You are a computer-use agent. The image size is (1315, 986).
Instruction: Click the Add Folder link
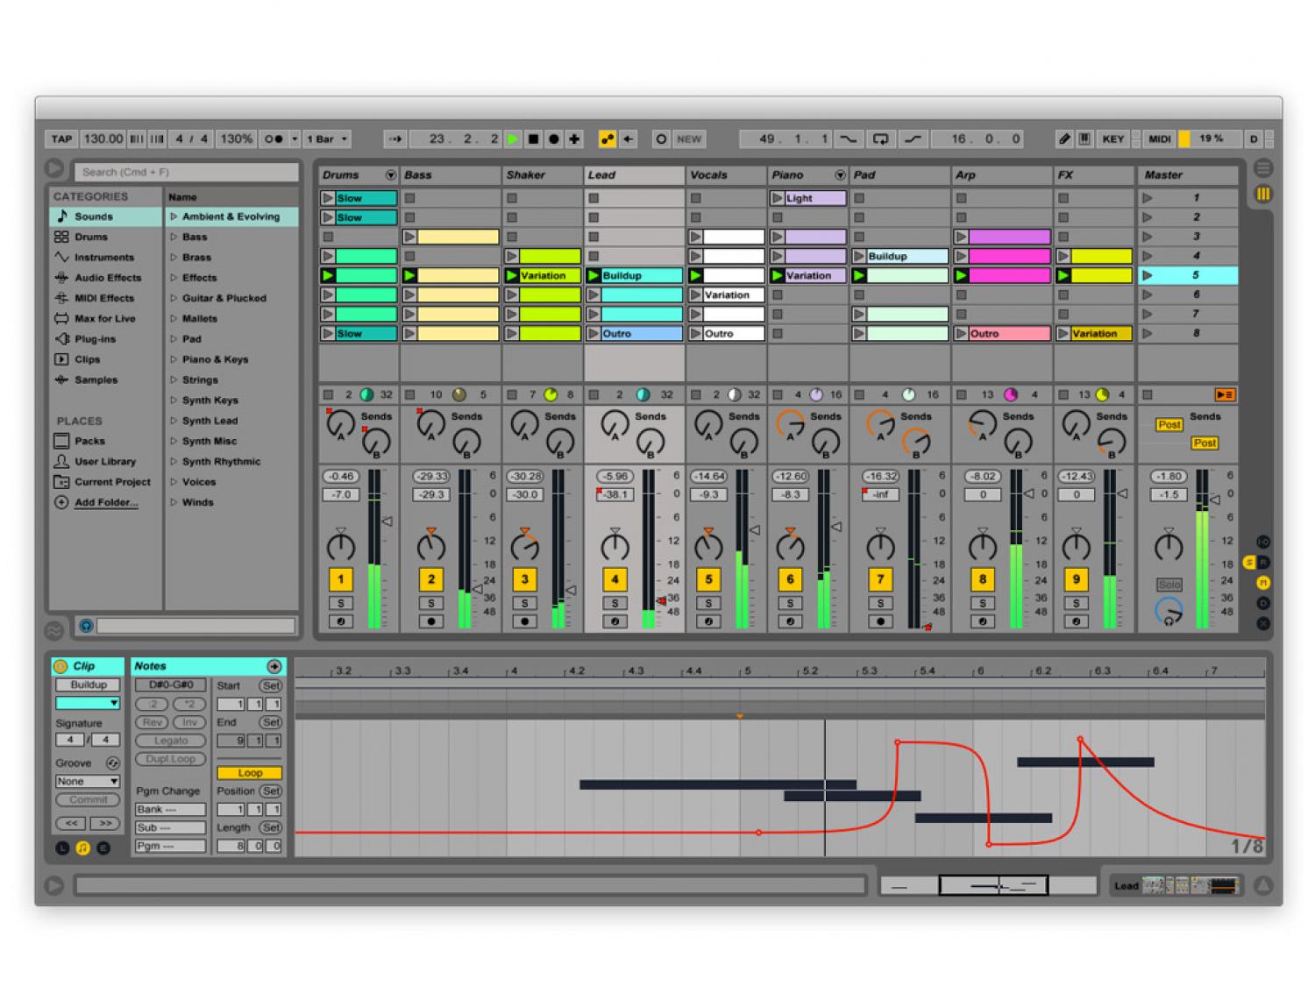click(x=106, y=502)
